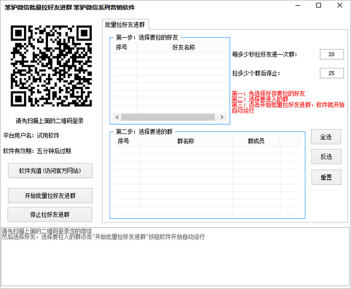Select all groups with 全选 button
The image size is (351, 289).
coord(326,137)
